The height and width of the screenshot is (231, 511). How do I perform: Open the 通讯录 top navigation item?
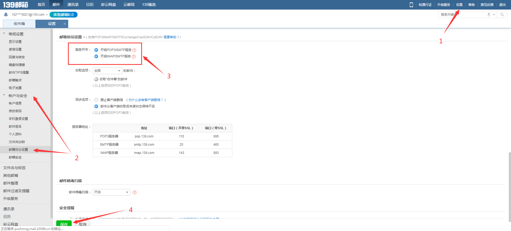73,5
